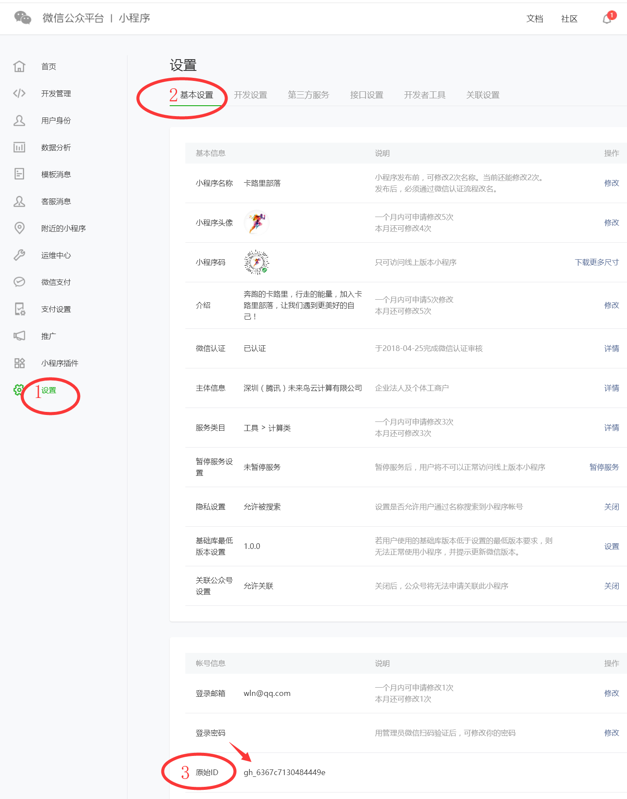Viewport: 627px width, 799px height.
Task: Click 设置 for 基础库最低版本设置
Action: [x=611, y=546]
